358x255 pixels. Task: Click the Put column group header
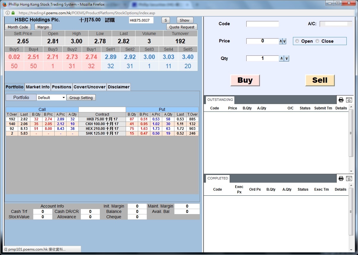(x=162, y=109)
